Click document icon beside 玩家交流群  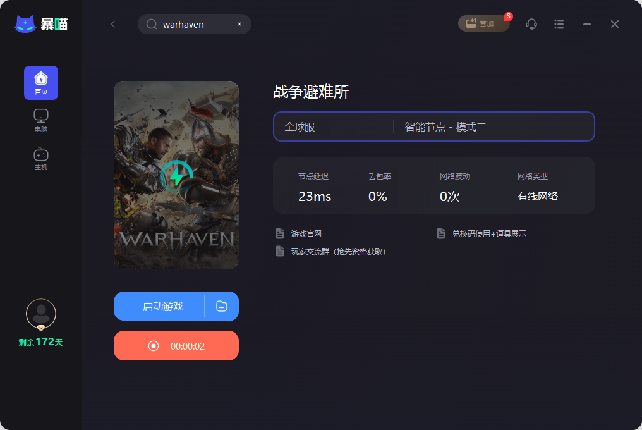click(x=280, y=251)
